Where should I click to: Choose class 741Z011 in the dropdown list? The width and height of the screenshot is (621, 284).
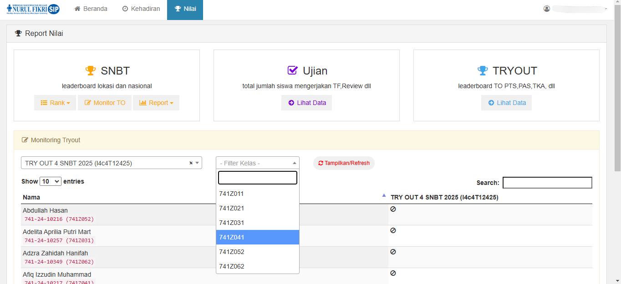click(x=257, y=194)
